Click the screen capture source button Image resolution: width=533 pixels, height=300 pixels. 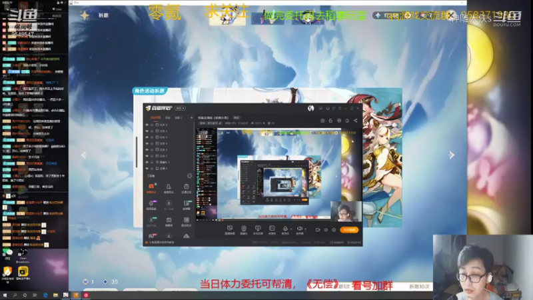click(230, 229)
